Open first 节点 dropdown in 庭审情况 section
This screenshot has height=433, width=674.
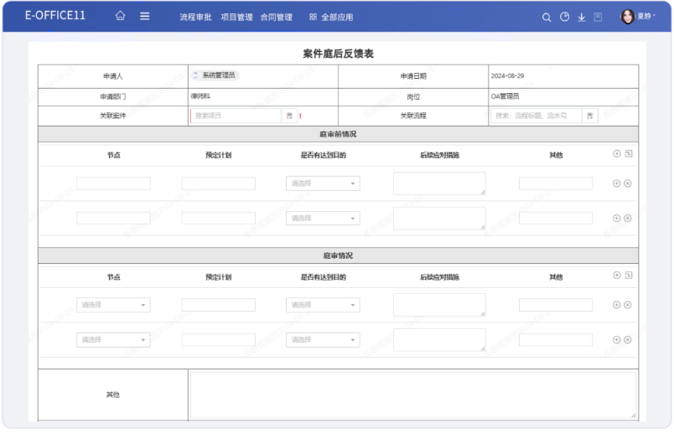pyautogui.click(x=113, y=305)
